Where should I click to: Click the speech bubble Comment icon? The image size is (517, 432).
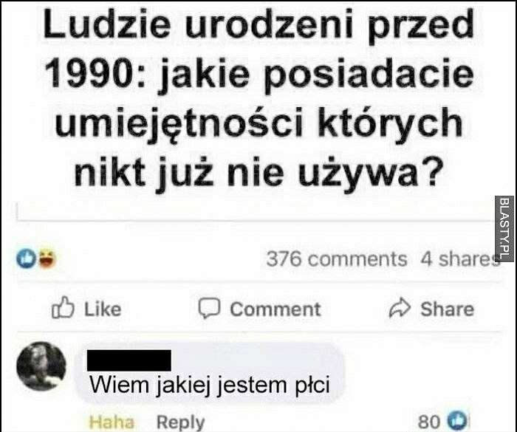click(x=209, y=308)
